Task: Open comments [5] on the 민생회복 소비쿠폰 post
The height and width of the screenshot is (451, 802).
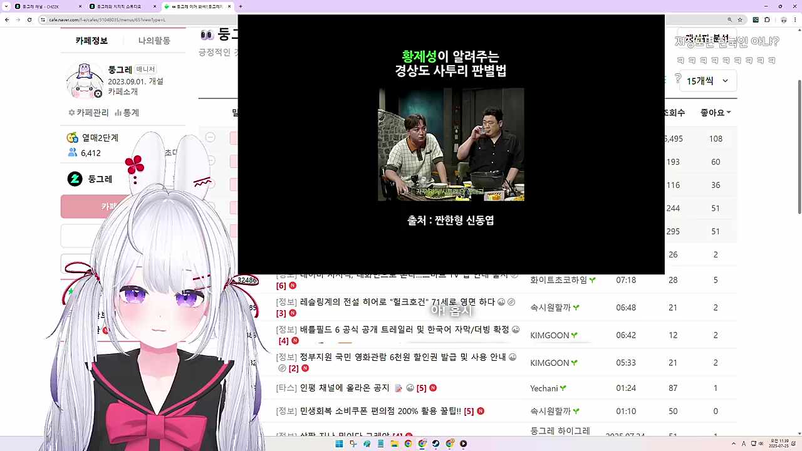Action: coord(469,412)
